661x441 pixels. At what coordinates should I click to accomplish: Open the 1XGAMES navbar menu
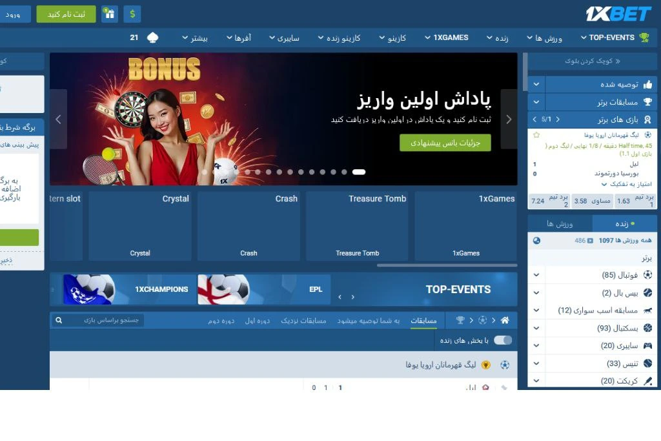(x=447, y=37)
